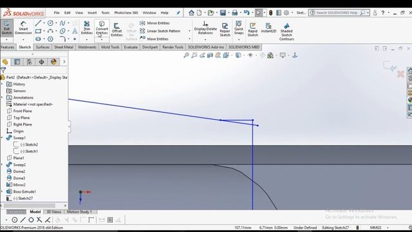Pin the menu bar with pushpin icon
The image size is (412, 232).
click(x=178, y=13)
